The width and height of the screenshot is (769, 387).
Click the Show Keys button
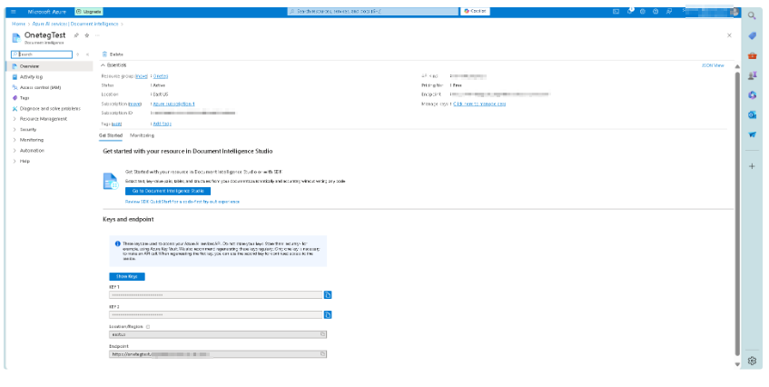(x=125, y=275)
